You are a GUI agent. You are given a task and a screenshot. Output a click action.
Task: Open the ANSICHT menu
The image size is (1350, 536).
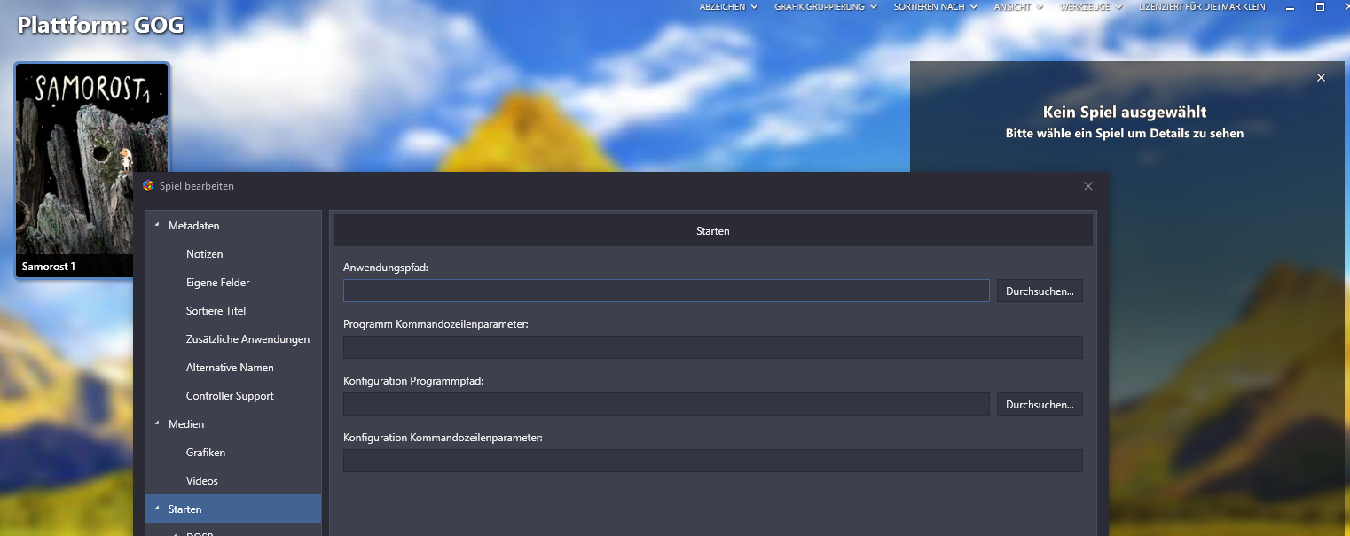pyautogui.click(x=1018, y=7)
